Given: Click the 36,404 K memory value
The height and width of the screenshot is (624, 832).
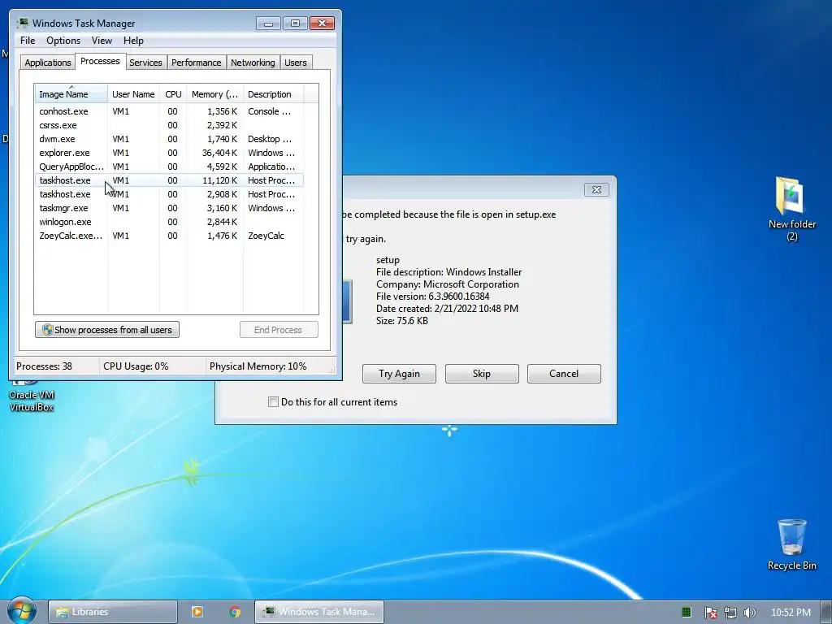Looking at the screenshot, I should [x=219, y=153].
